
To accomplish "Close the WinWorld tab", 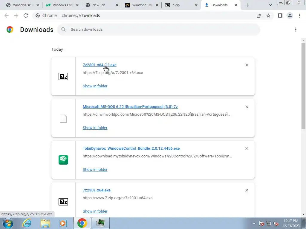I will (x=157, y=5).
